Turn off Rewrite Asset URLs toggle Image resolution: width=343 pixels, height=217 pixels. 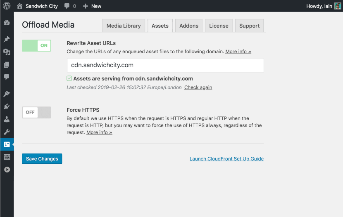pos(36,46)
